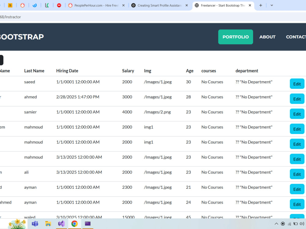Select the age value "30"

(188, 82)
